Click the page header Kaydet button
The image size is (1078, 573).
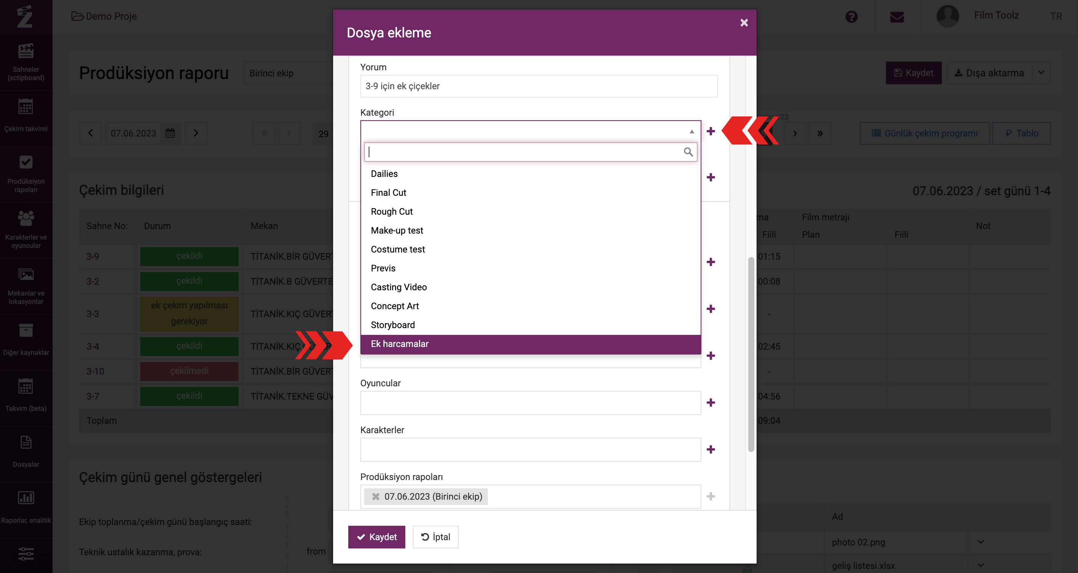click(913, 73)
